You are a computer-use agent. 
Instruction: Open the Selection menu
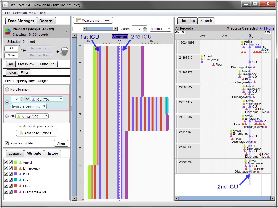20,13
